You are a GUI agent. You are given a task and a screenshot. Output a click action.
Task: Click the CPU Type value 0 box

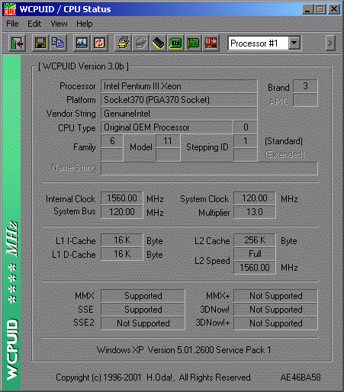246,127
